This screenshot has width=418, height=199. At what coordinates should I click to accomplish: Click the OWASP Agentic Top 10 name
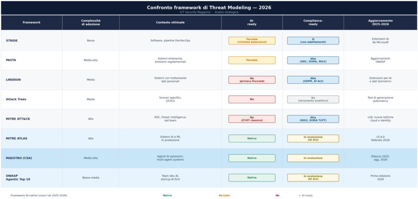click(x=18, y=178)
